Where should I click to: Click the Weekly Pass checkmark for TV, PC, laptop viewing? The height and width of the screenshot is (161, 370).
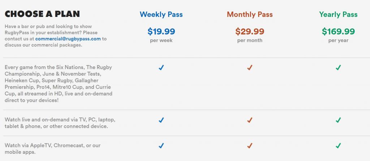tap(161, 120)
